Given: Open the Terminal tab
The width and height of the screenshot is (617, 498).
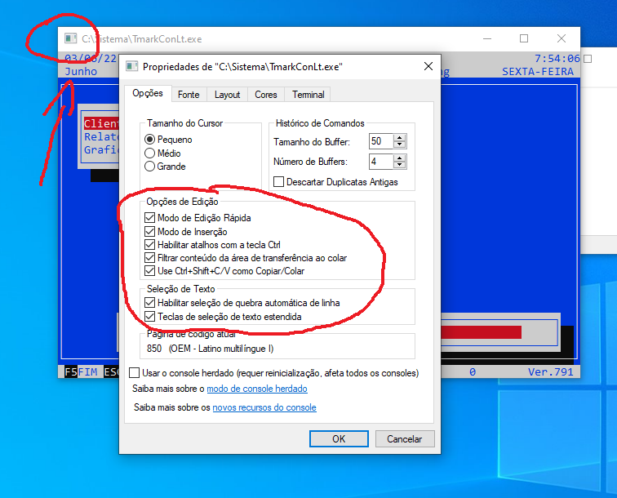Looking at the screenshot, I should 308,95.
